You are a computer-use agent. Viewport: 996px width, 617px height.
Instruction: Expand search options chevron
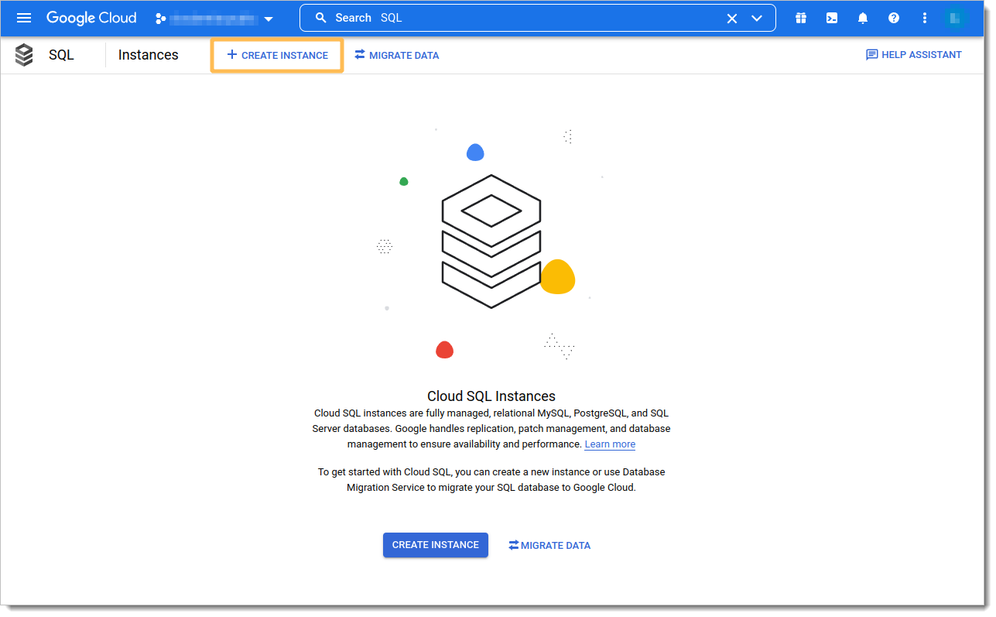757,18
